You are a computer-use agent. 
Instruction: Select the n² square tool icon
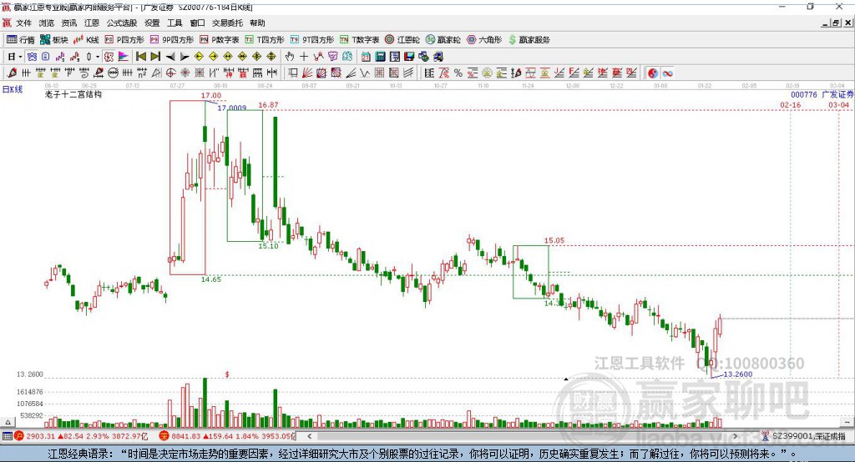coord(142,73)
